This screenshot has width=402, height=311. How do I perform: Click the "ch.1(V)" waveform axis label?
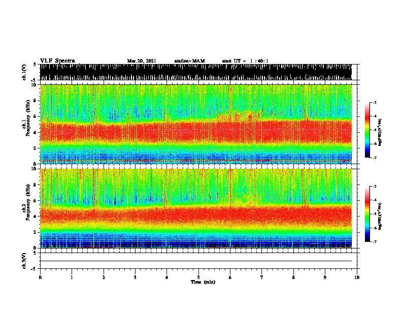coord(24,72)
